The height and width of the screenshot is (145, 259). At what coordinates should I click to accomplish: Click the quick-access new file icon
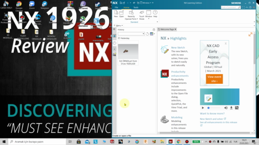[x=121, y=3]
